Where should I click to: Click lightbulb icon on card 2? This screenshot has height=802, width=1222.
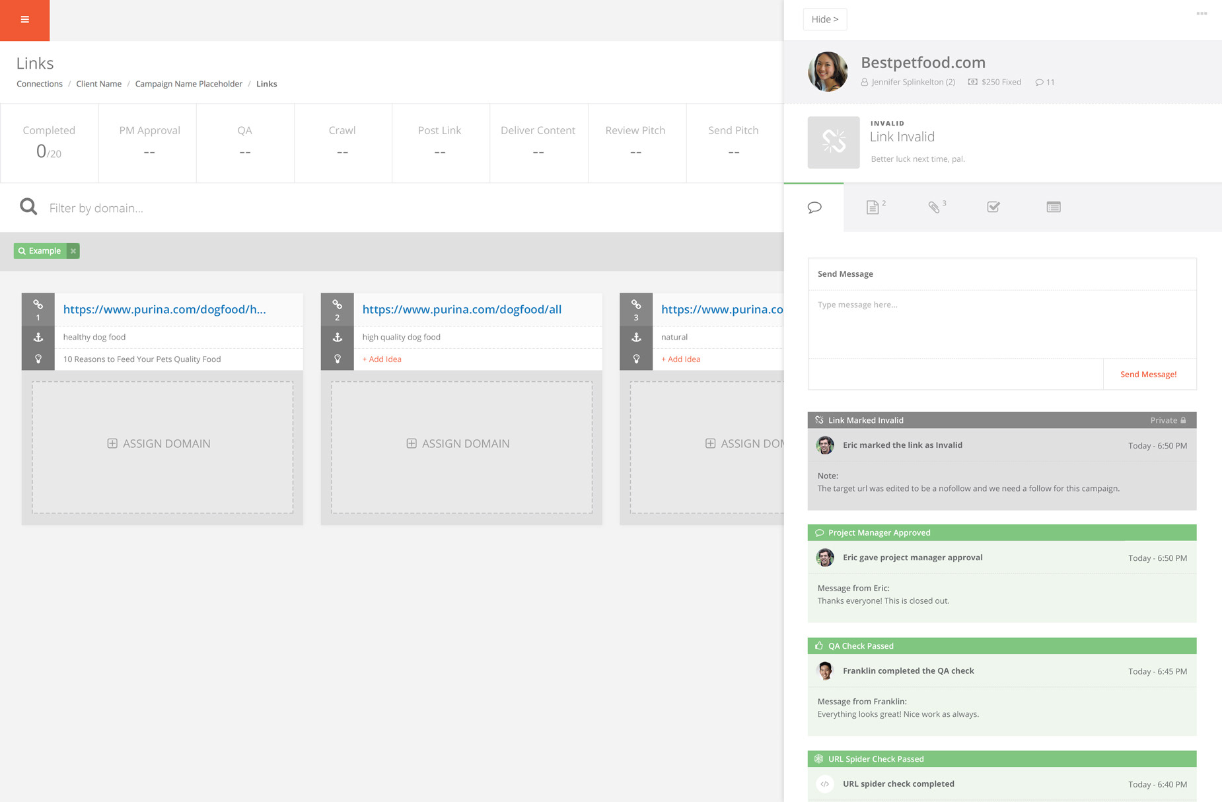[338, 359]
